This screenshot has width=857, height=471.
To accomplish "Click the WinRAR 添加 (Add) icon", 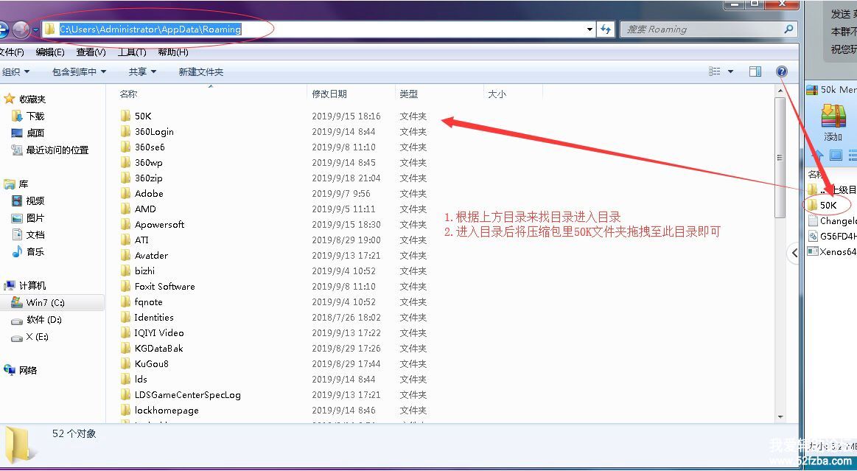I will (833, 122).
